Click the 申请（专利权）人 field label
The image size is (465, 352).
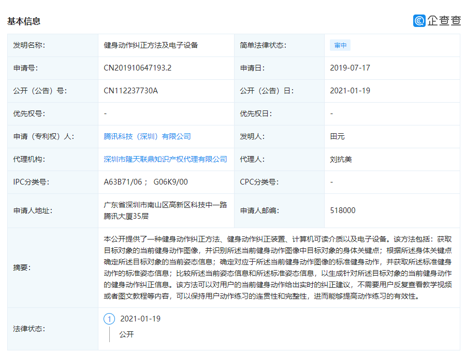tap(43, 136)
